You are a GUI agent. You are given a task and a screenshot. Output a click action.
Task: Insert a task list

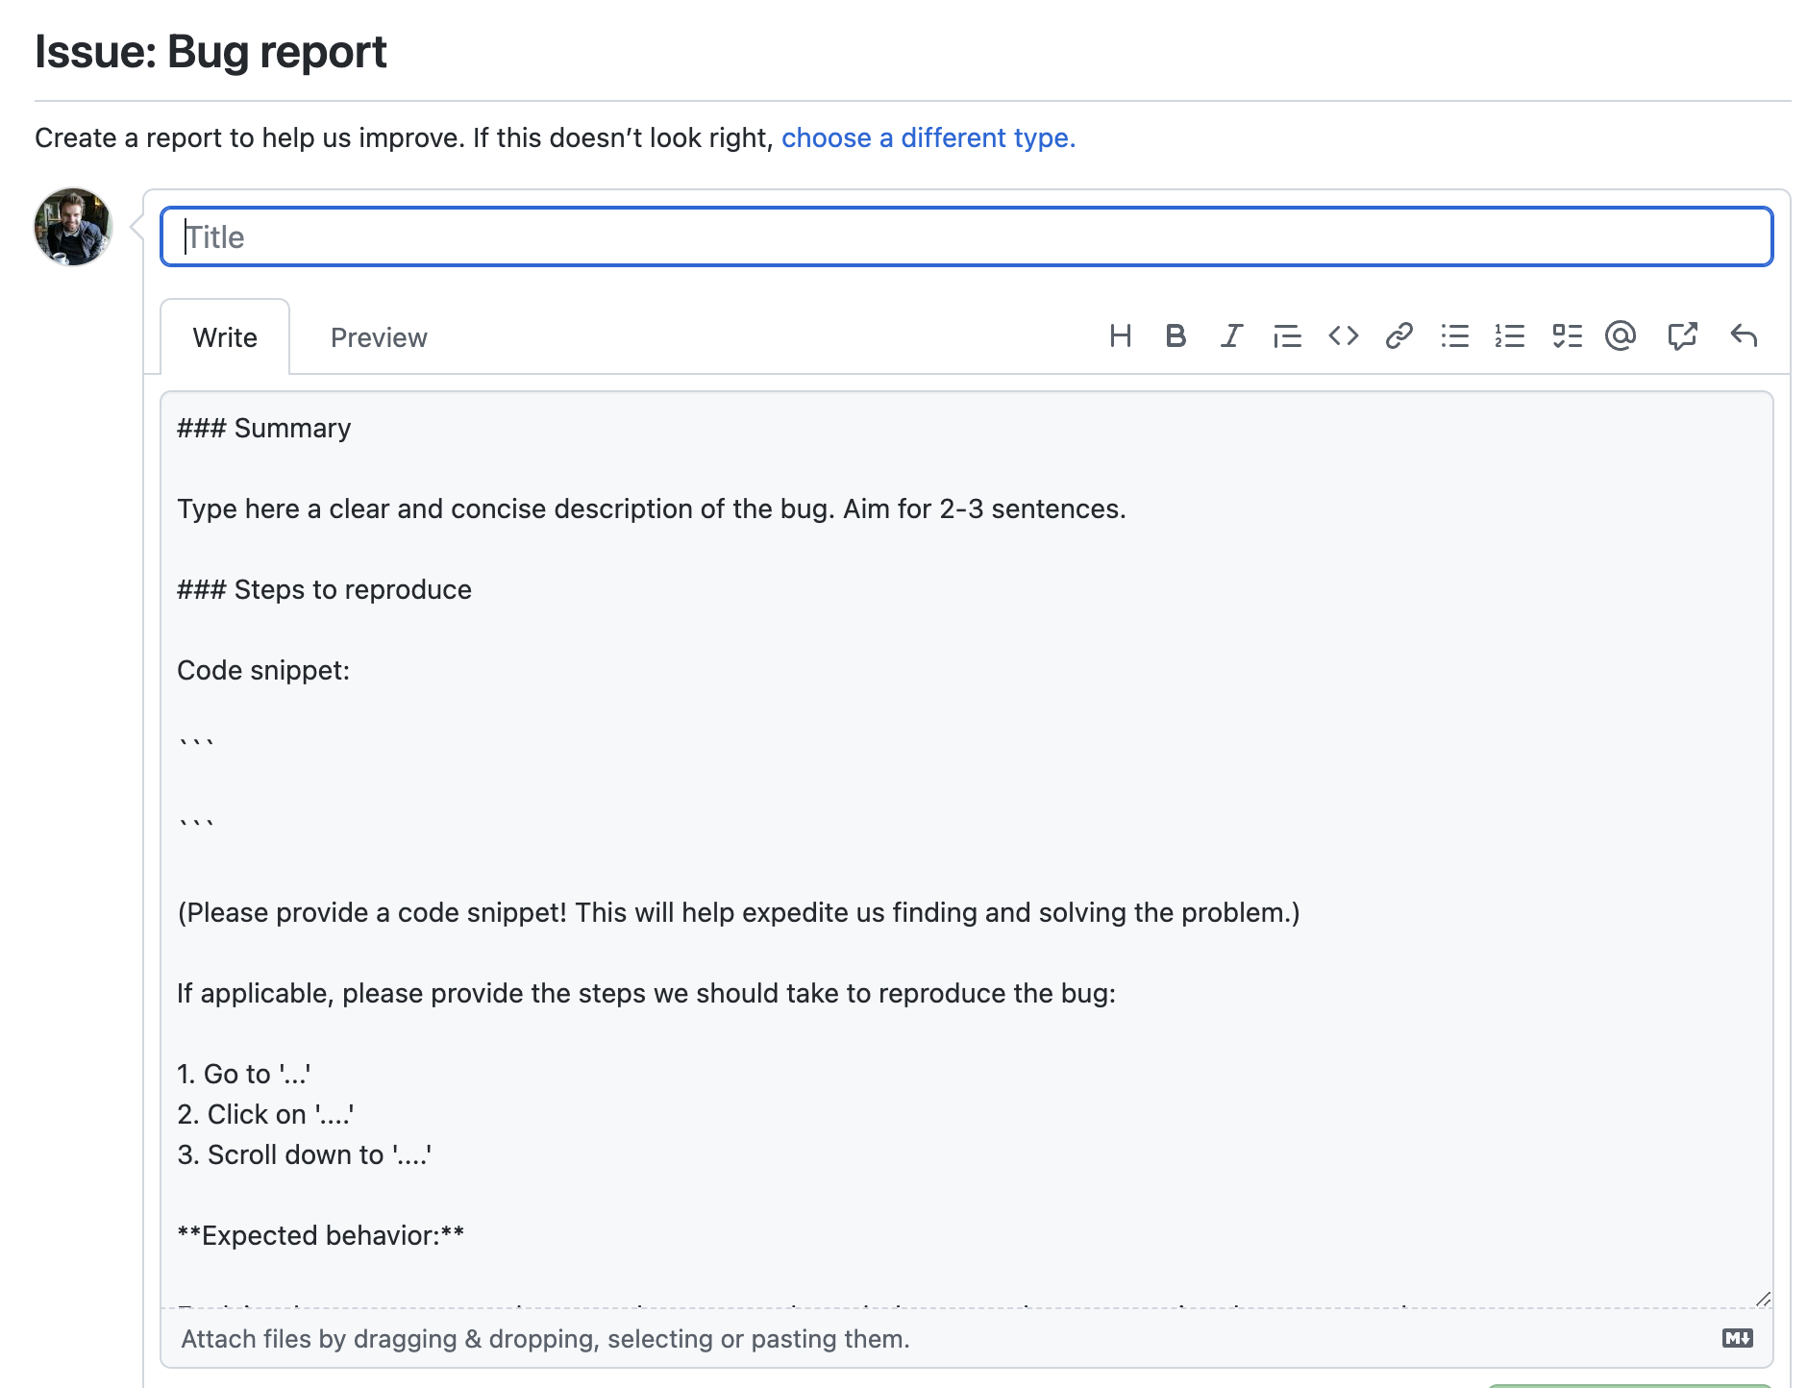1568,336
